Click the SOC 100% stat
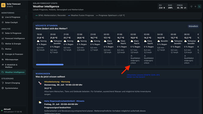This screenshot has height=114, width=203. click(x=170, y=6)
